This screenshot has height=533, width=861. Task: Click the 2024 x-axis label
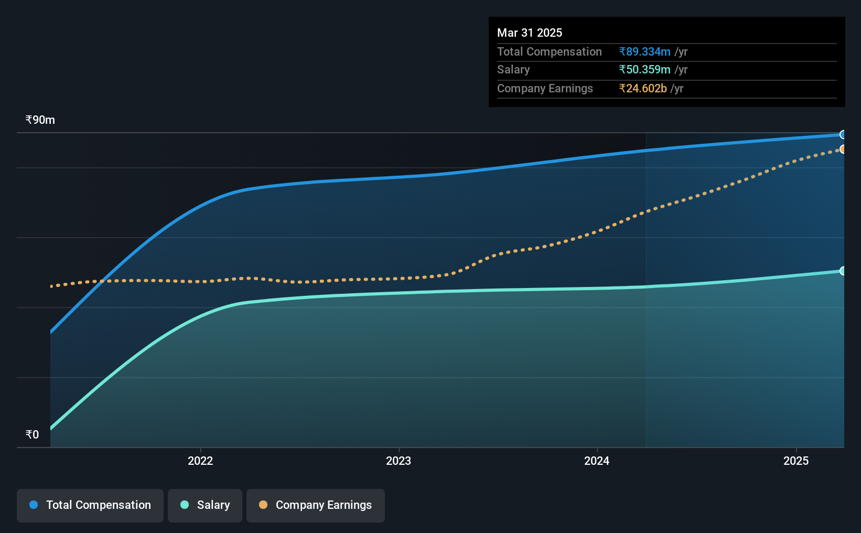click(x=597, y=461)
